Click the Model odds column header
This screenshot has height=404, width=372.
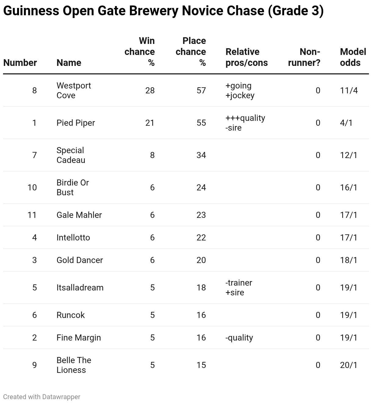(x=353, y=57)
